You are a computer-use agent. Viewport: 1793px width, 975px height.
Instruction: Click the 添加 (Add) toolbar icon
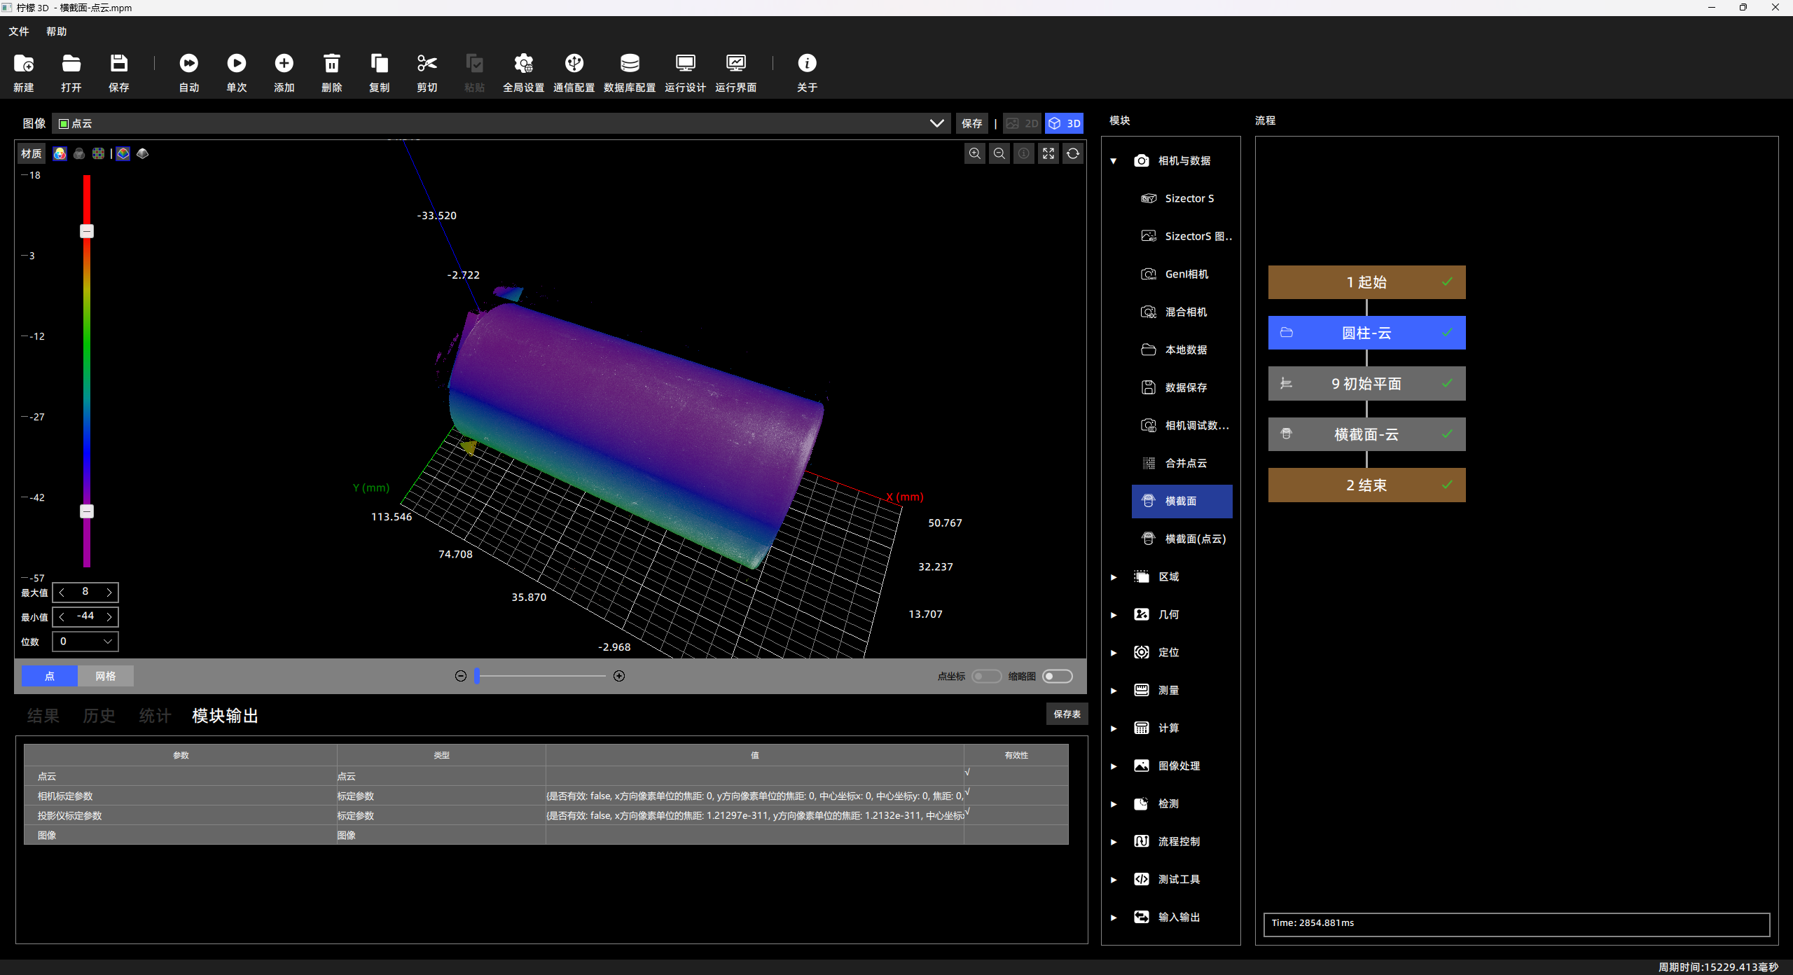click(x=284, y=64)
